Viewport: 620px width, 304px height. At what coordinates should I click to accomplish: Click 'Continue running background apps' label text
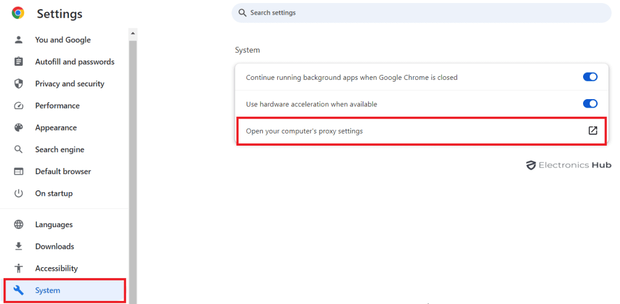click(352, 77)
